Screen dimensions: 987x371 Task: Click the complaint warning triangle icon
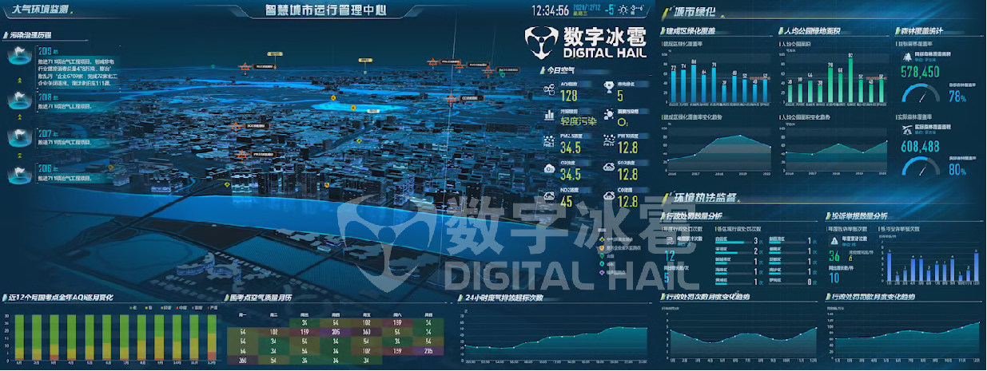point(834,239)
